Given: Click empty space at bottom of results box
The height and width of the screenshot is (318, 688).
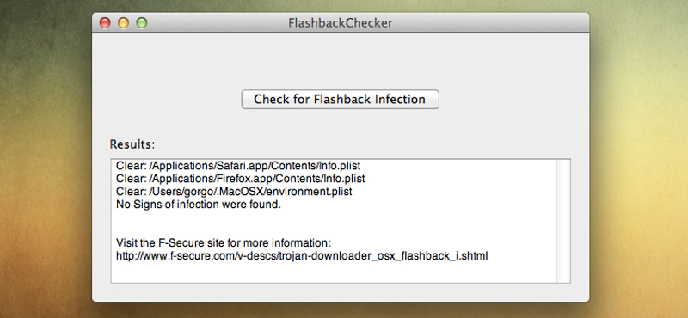Looking at the screenshot, I should 334,272.
